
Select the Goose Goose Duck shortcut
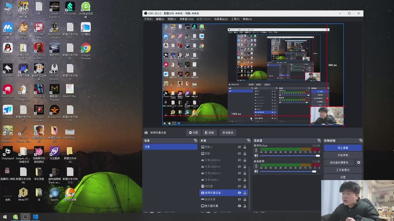coord(23,92)
